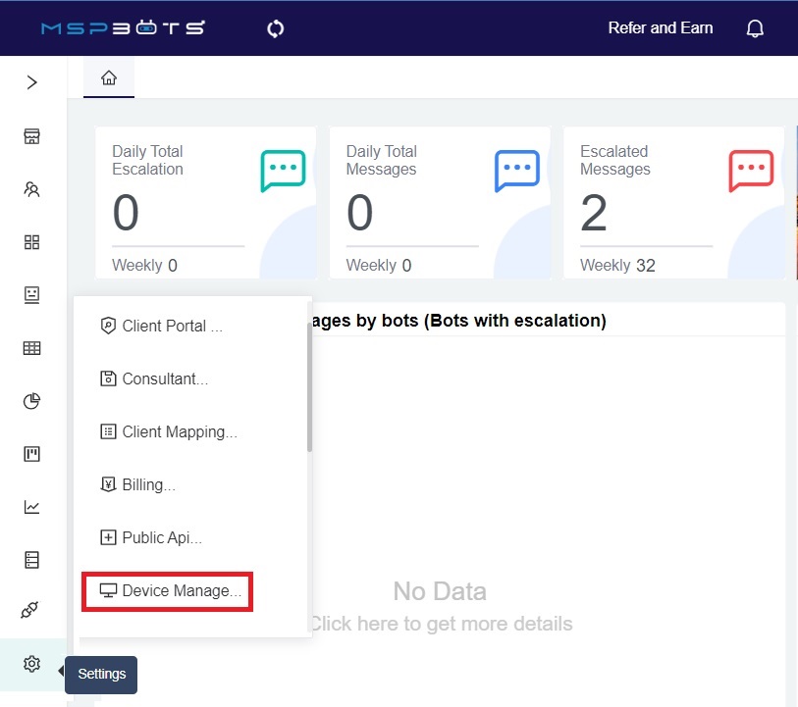
Task: Expand the sidebar using the arrow chevron
Action: click(x=30, y=82)
